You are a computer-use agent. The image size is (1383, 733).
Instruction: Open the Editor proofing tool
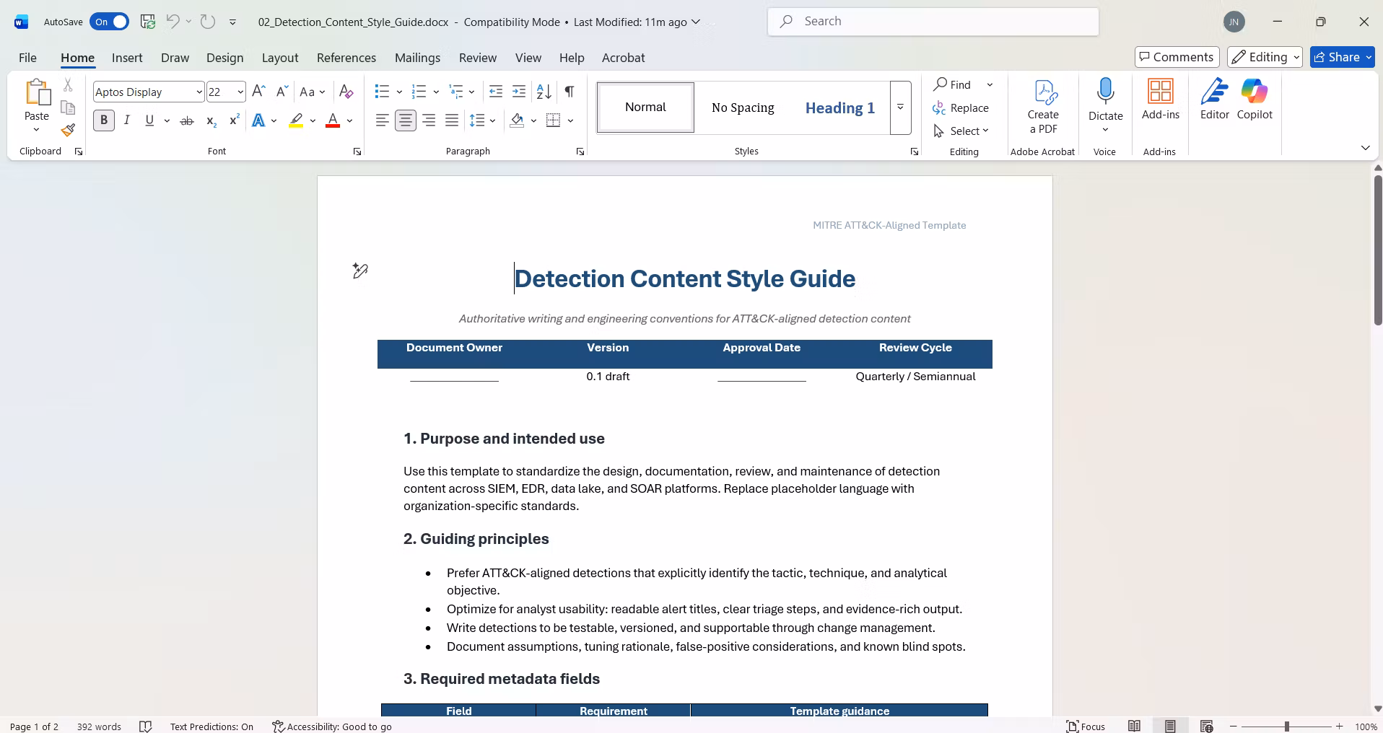click(1214, 100)
